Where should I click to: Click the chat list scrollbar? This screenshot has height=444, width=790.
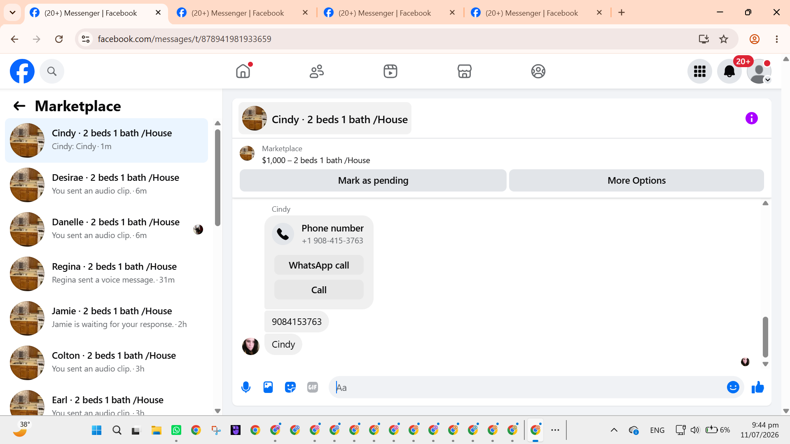217,178
